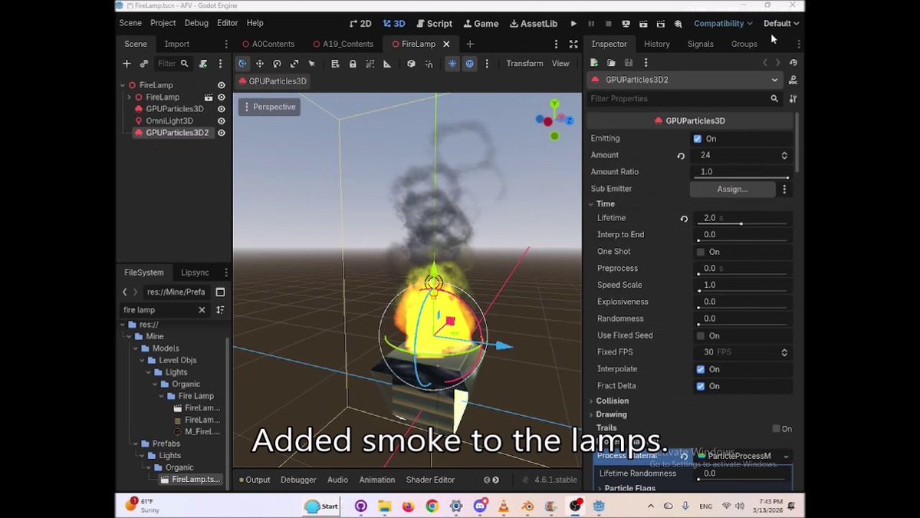This screenshot has height=518, width=920.
Task: Click the Transform menu button
Action: (x=524, y=64)
